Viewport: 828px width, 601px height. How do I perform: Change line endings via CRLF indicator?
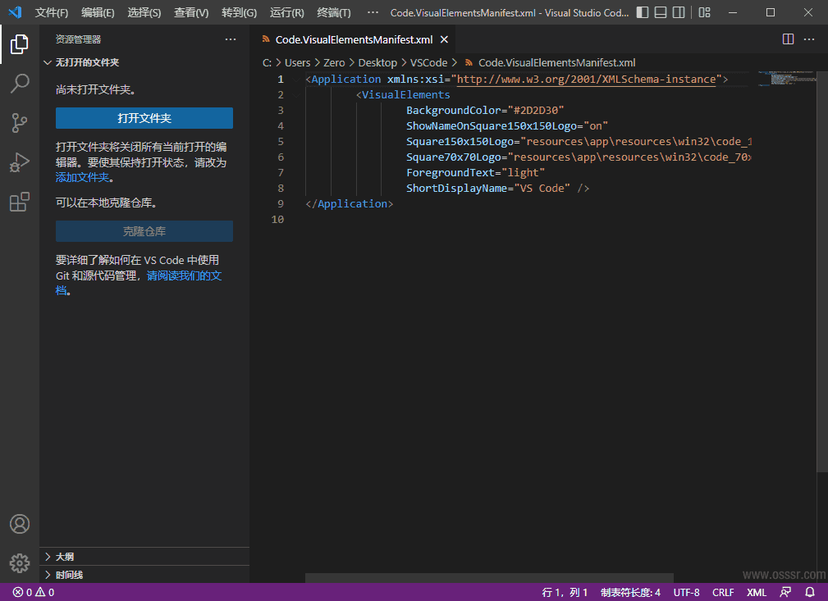pos(723,592)
